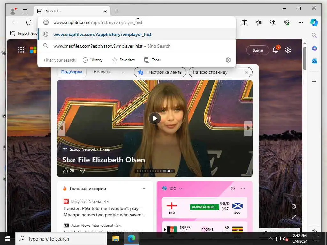
Task: Click the page vertical scrollbar thumb
Action: click(x=305, y=58)
